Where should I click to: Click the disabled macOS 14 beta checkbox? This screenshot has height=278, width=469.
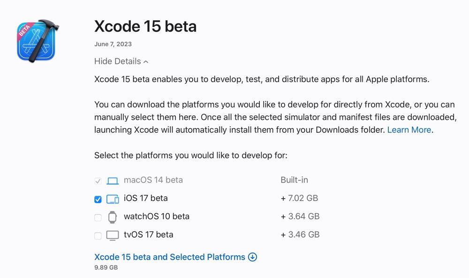tap(98, 180)
